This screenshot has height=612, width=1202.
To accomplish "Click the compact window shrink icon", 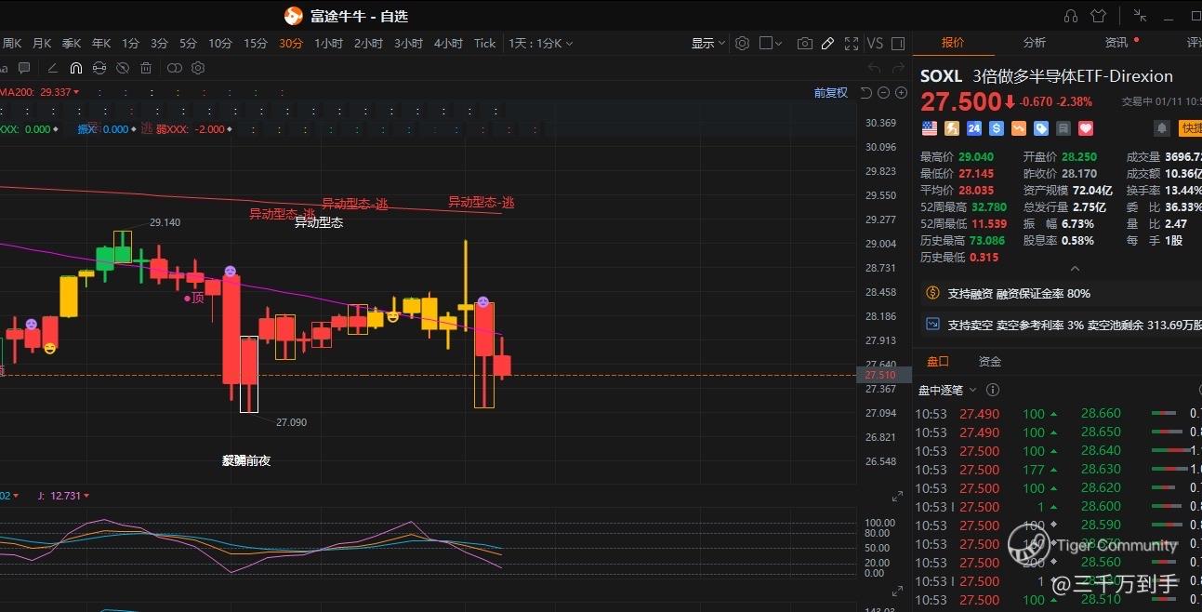I will tap(1140, 16).
